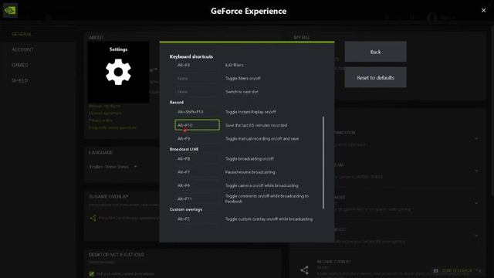This screenshot has height=278, width=494.
Task: Click 'Pause/resume broadcasting' label
Action: tap(250, 172)
